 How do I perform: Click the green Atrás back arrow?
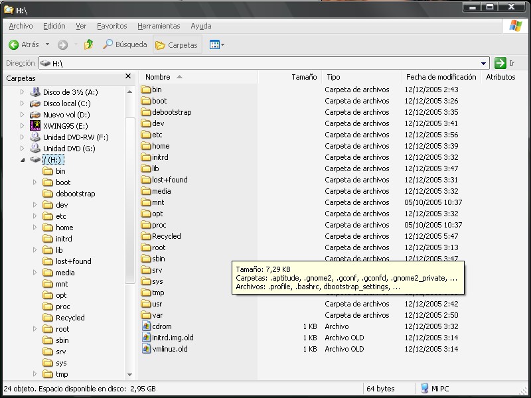(x=14, y=44)
